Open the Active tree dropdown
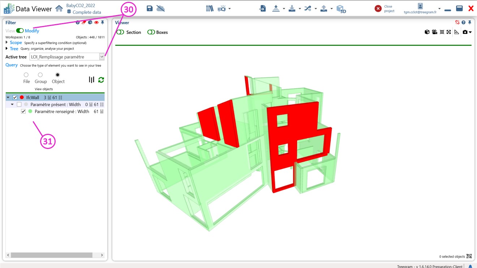Viewport: 477px width, 268px height. [102, 57]
